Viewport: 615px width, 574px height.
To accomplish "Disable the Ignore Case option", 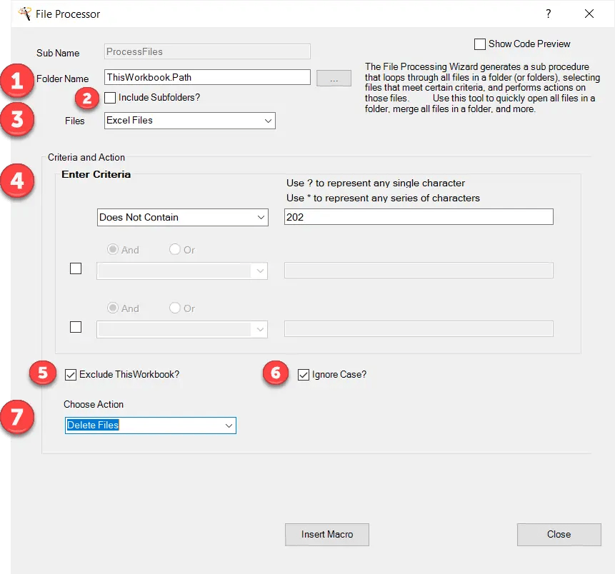I will 303,374.
